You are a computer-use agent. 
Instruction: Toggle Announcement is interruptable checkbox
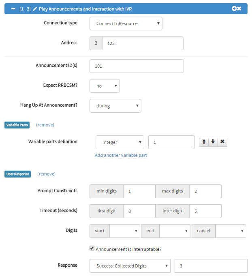pos(92,248)
